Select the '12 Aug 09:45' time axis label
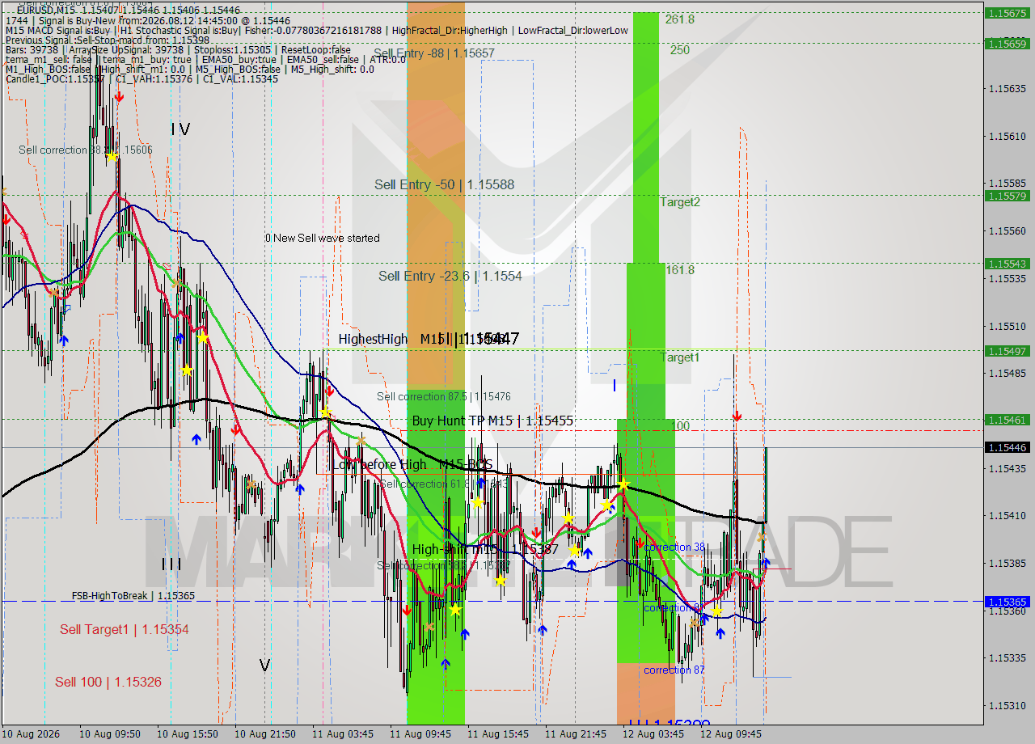 [x=732, y=734]
